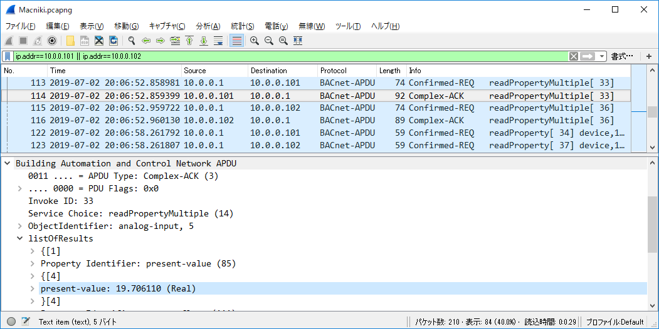Image resolution: width=659 pixels, height=329 pixels.
Task: Go forward to next packet arrow
Action: pos(160,41)
